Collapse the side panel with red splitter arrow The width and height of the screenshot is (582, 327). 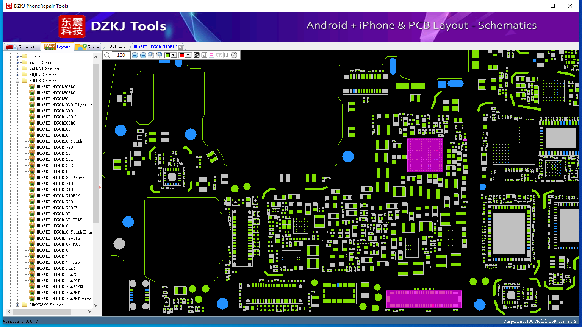[100, 187]
